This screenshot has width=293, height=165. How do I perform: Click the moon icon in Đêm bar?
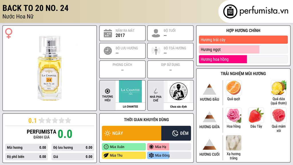[175, 133]
